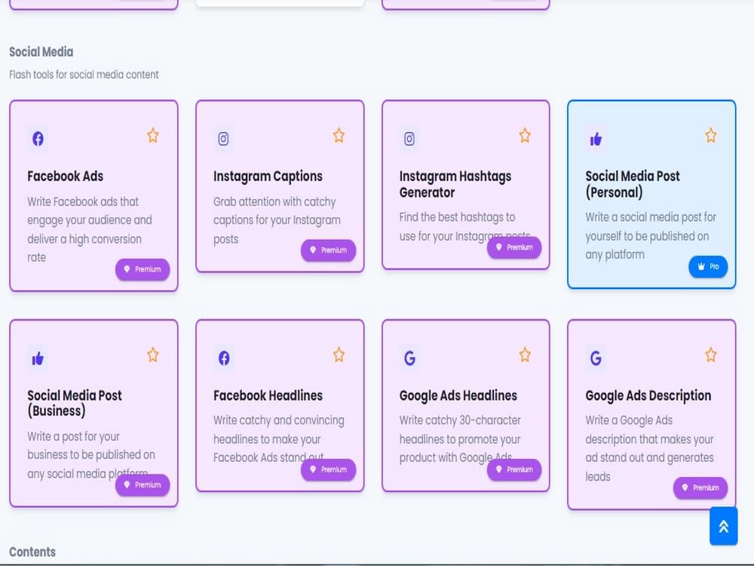Click thumbs-up icon on Social Media Post (Business)
The image size is (754, 566).
[38, 358]
